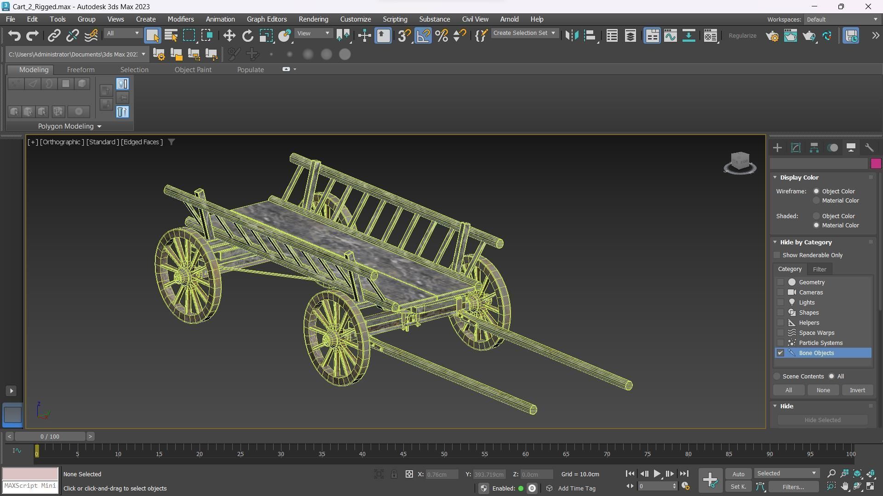
Task: Open the Modifiers menu
Action: 180,19
